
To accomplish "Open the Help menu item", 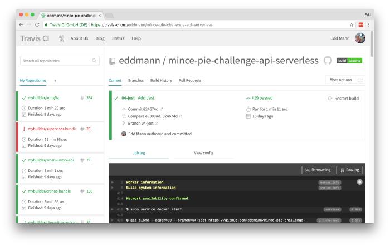I will [136, 38].
